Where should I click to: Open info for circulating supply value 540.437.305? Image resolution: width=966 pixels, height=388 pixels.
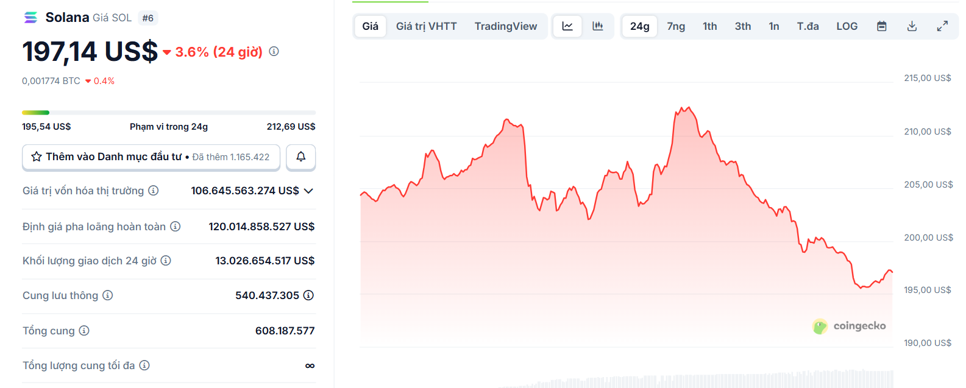(x=308, y=295)
